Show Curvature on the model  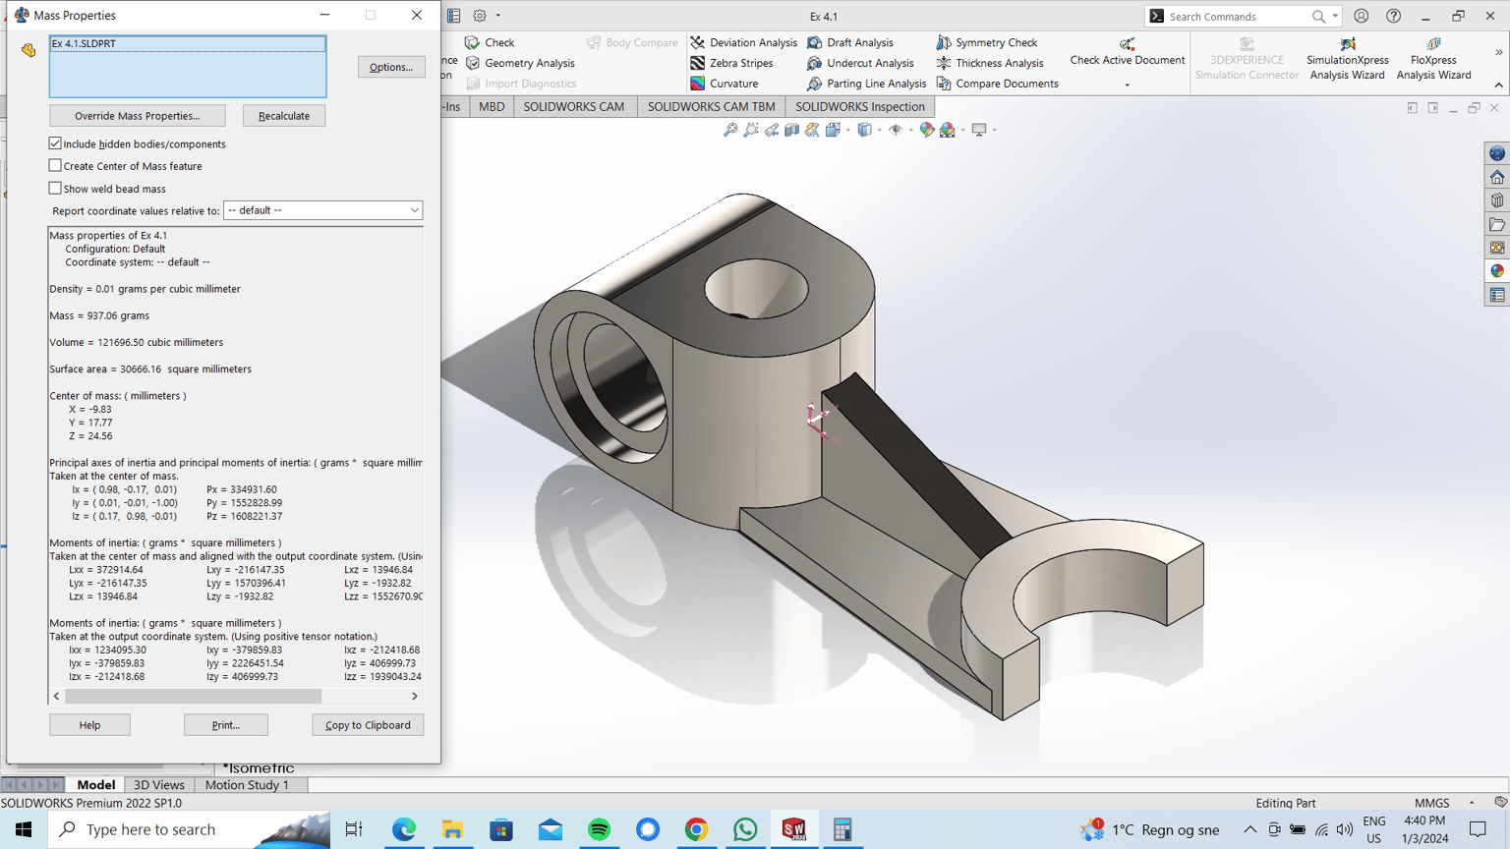pos(724,84)
